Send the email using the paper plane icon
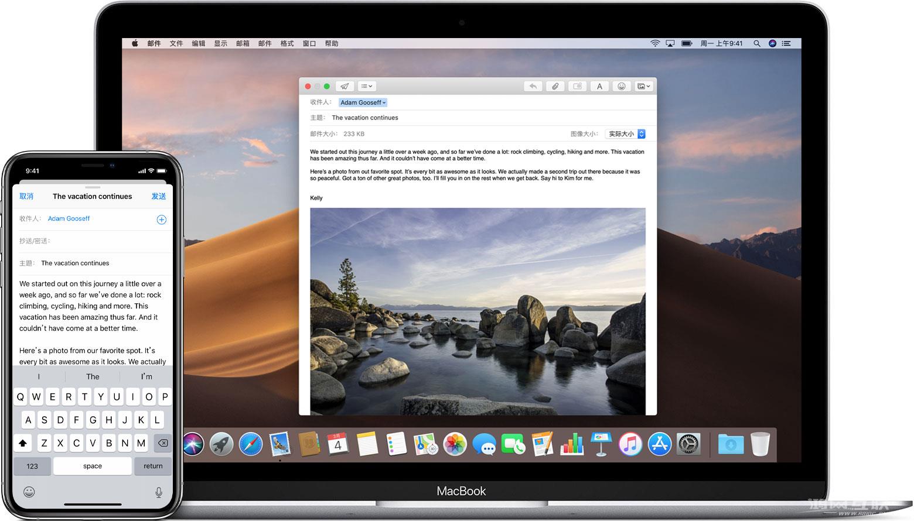The width and height of the screenshot is (914, 521). tap(345, 86)
